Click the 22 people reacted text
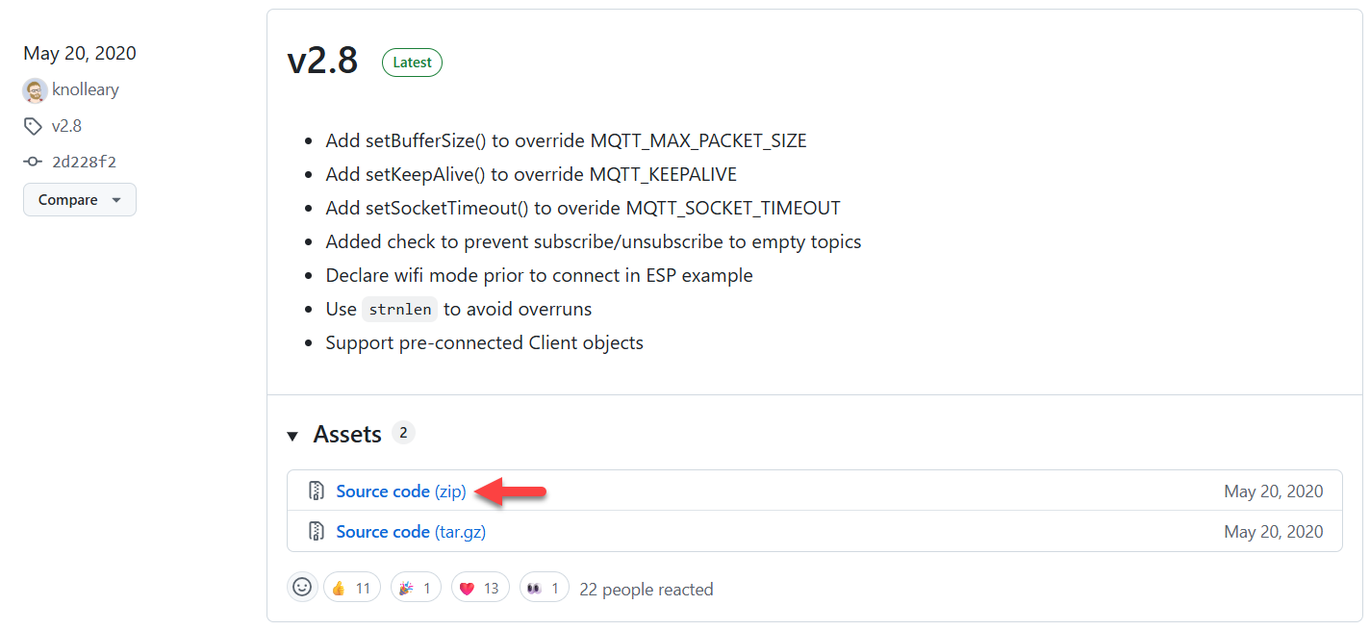This screenshot has height=630, width=1370. [x=647, y=589]
